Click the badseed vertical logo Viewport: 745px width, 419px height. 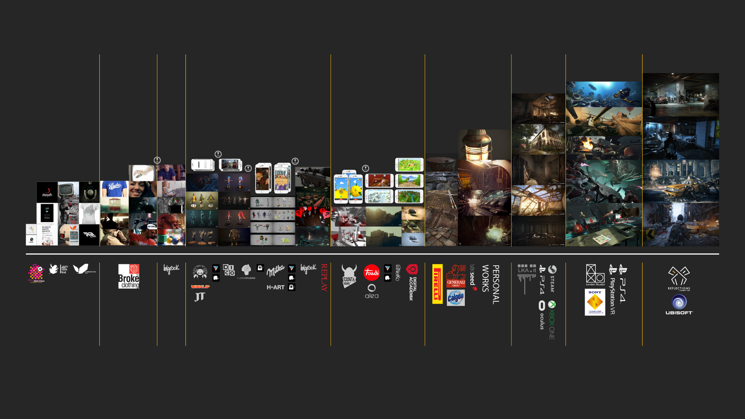coord(473,277)
